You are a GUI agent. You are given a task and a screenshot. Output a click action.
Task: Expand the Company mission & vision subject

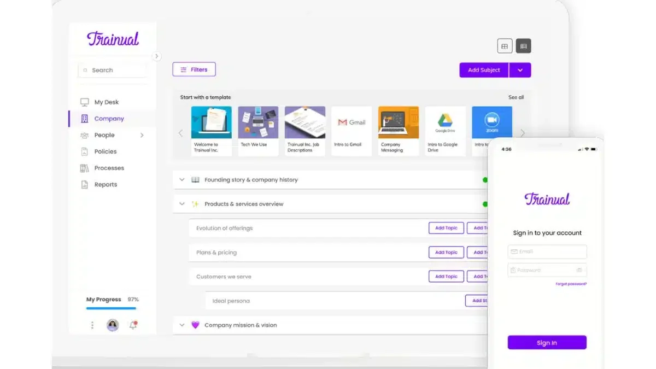tap(182, 325)
